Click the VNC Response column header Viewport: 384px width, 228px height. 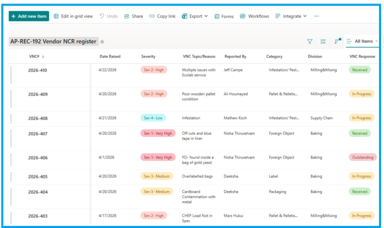coord(362,56)
